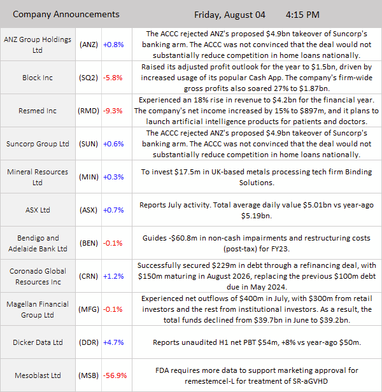Click Dicker Data Ltd company name

[38, 342]
